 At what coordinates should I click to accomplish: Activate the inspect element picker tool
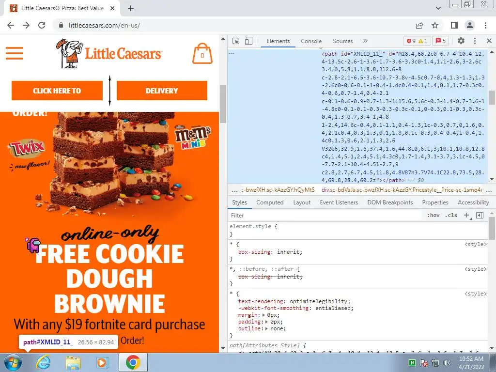[236, 41]
